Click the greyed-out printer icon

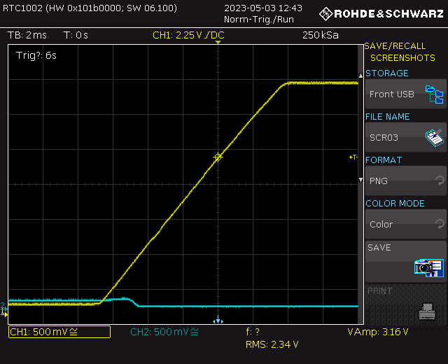pyautogui.click(x=427, y=311)
